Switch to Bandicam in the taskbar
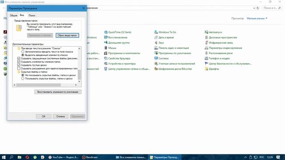 90,157
